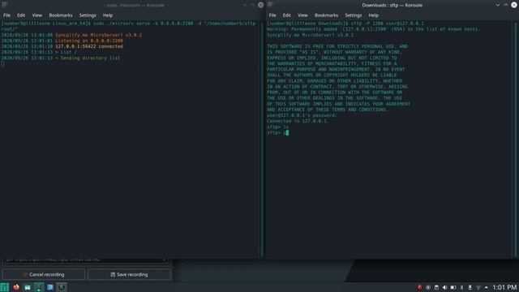Open the file manager taskbar icon
This screenshot has width=519, height=292.
pos(28,287)
